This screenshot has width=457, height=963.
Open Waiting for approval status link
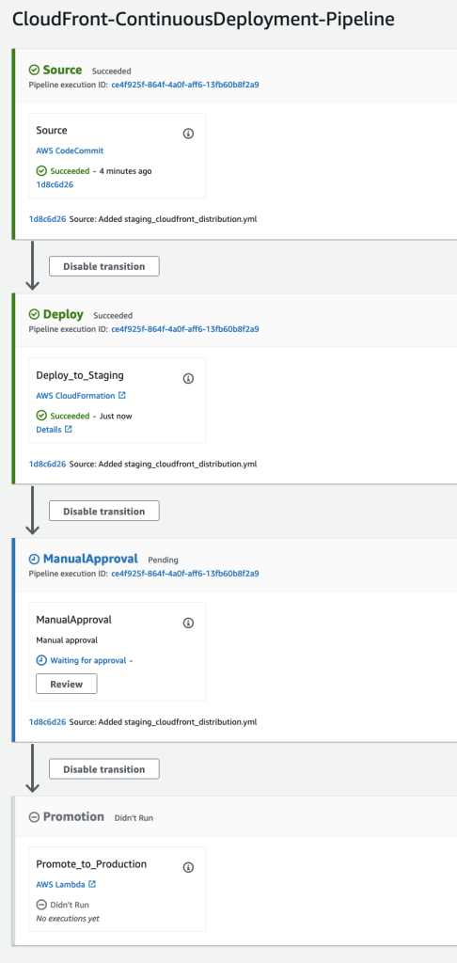[x=87, y=660]
